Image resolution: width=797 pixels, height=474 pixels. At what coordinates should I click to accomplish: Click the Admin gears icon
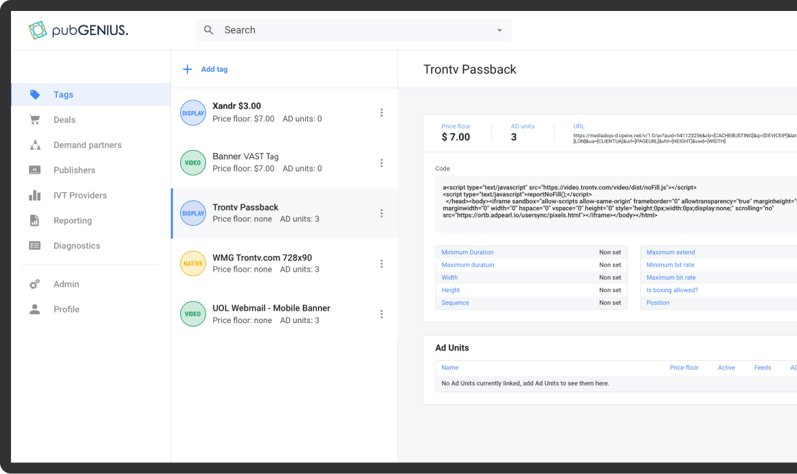coord(34,284)
